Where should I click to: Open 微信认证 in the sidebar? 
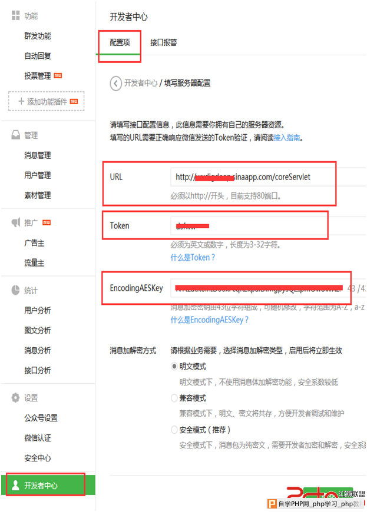coord(38,438)
